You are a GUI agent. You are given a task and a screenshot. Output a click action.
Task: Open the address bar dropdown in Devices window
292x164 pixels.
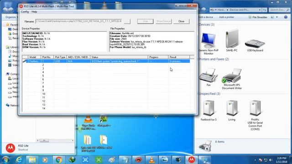pos(260,10)
